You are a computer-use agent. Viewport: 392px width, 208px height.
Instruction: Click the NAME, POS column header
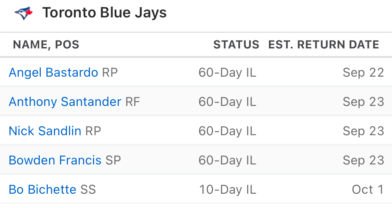[46, 45]
